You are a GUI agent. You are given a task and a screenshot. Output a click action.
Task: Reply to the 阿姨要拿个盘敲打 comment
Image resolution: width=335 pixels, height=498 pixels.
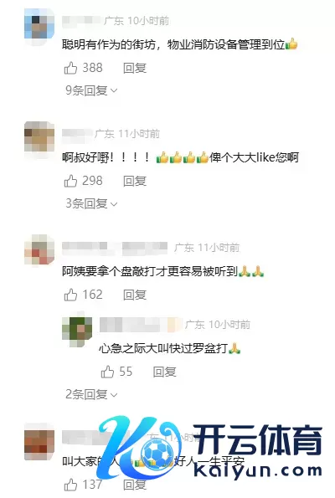[x=135, y=295]
